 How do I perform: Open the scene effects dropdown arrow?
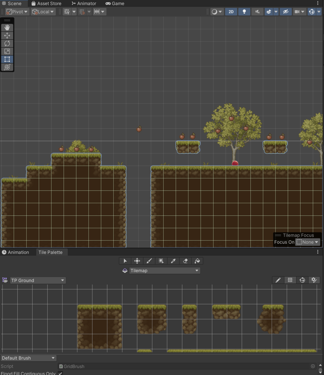click(x=276, y=12)
